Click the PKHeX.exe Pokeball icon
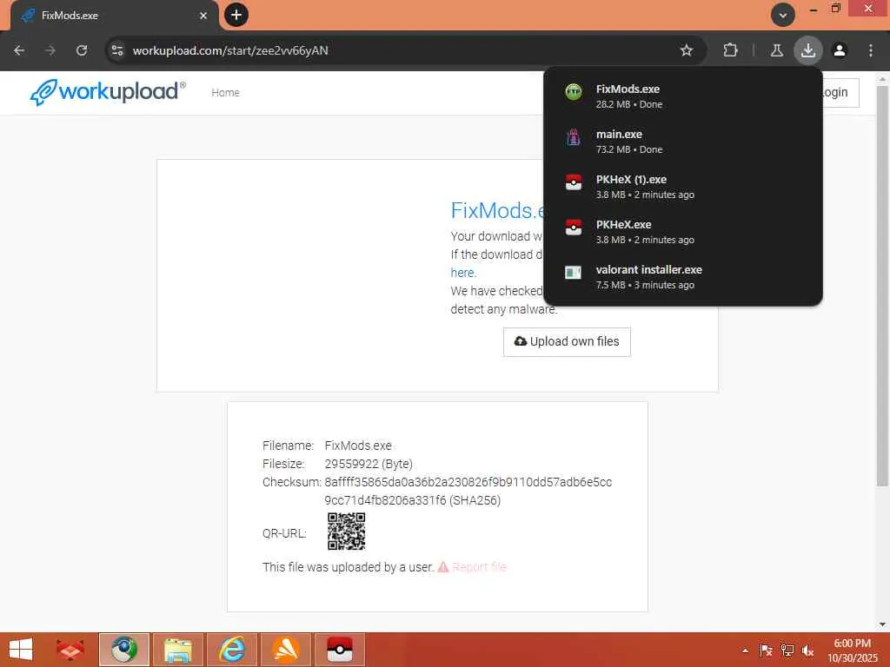Image resolution: width=890 pixels, height=667 pixels. tap(574, 228)
